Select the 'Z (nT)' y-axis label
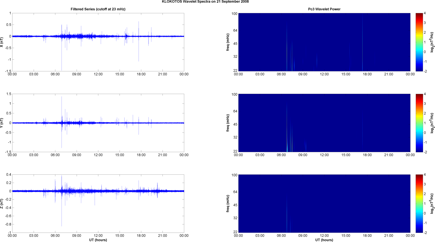Viewport: 435px width, 242px height. point(2,204)
